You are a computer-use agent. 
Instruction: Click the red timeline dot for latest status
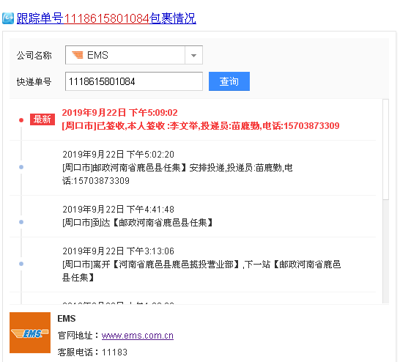21,120
